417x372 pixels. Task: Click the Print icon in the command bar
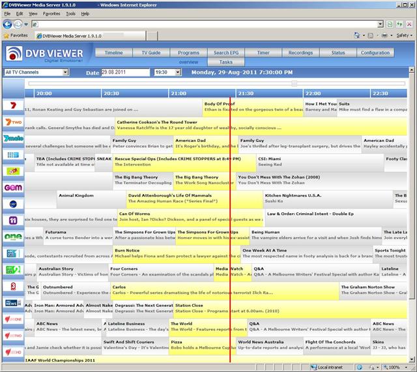point(384,35)
